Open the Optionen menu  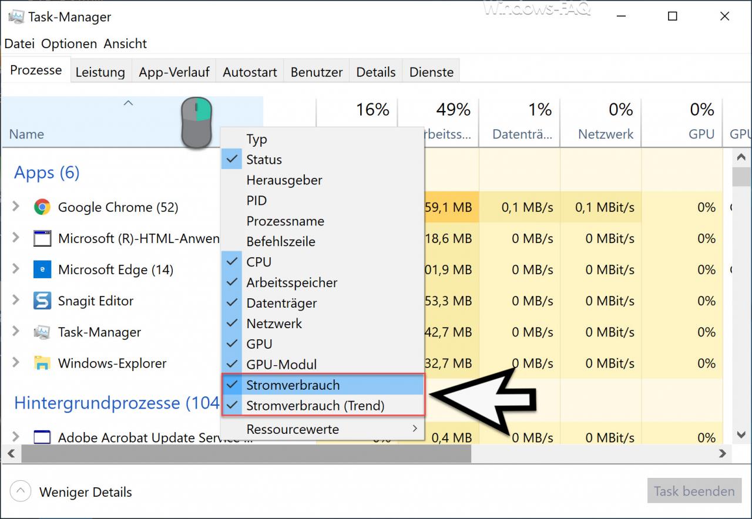(x=69, y=43)
